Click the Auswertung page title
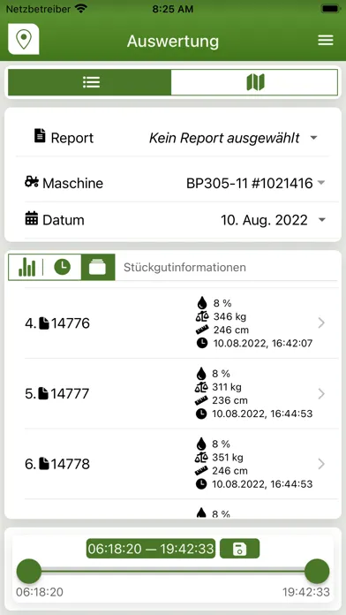The height and width of the screenshot is (615, 346). tap(173, 42)
